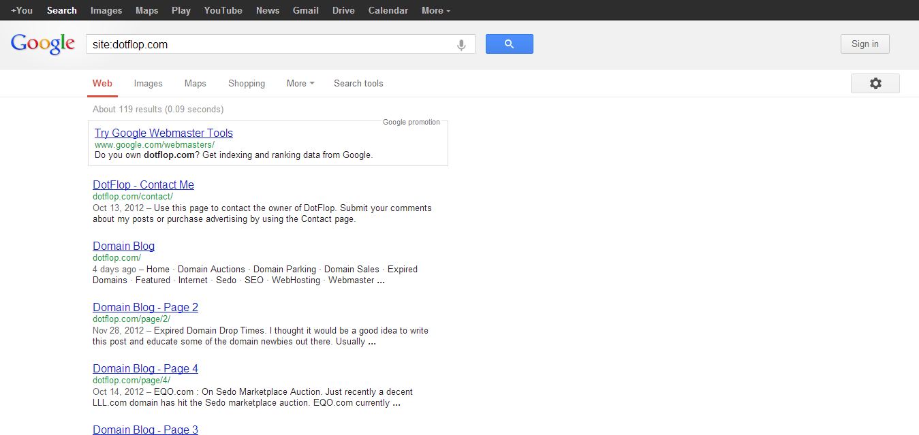Click the Google logo
This screenshot has width=919, height=435.
click(43, 44)
